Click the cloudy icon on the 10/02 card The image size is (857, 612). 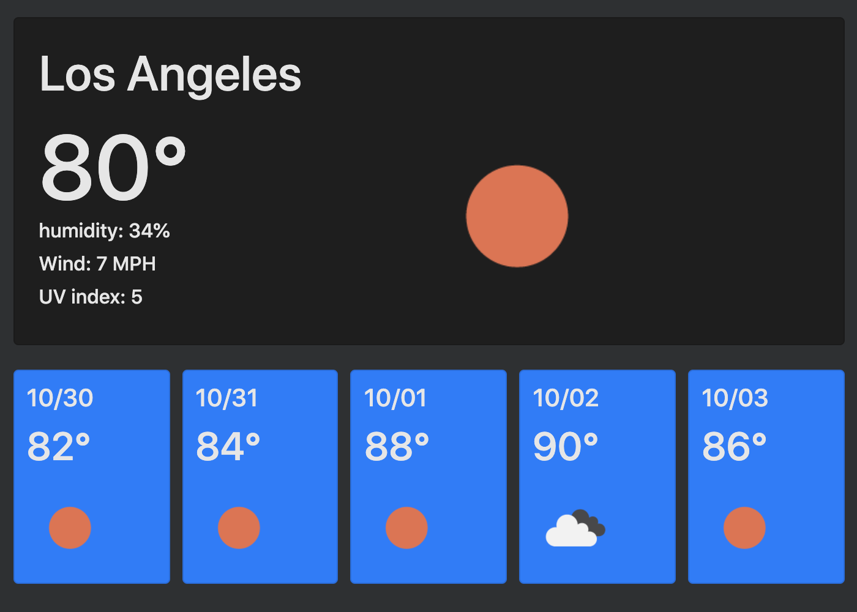575,528
